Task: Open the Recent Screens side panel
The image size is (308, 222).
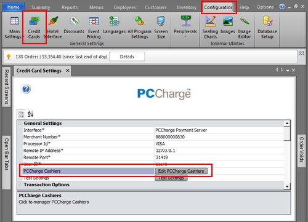Action: point(6,87)
